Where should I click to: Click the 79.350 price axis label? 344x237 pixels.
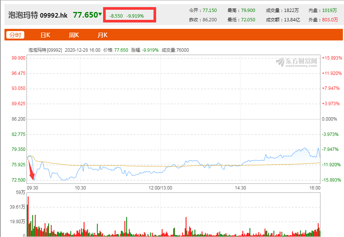(18, 149)
